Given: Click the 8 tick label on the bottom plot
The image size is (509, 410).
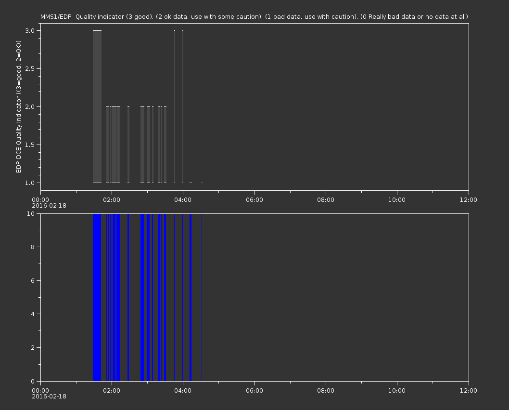Looking at the screenshot, I should 33,247.
